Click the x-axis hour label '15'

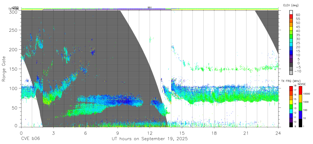[182, 133]
